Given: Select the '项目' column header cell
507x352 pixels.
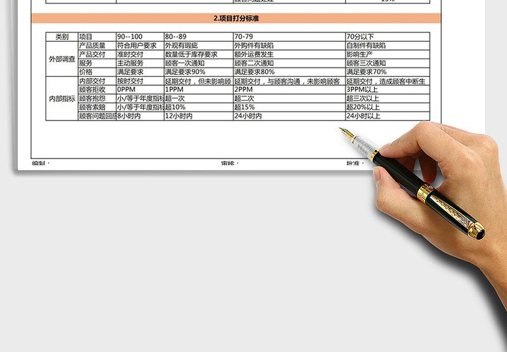Looking at the screenshot, I should 96,37.
